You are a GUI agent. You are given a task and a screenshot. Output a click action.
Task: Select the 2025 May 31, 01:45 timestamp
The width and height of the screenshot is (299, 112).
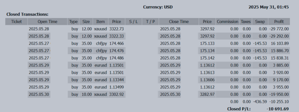pos(268,7)
